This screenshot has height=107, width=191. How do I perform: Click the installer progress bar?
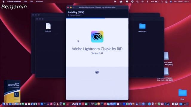click(x=97, y=18)
